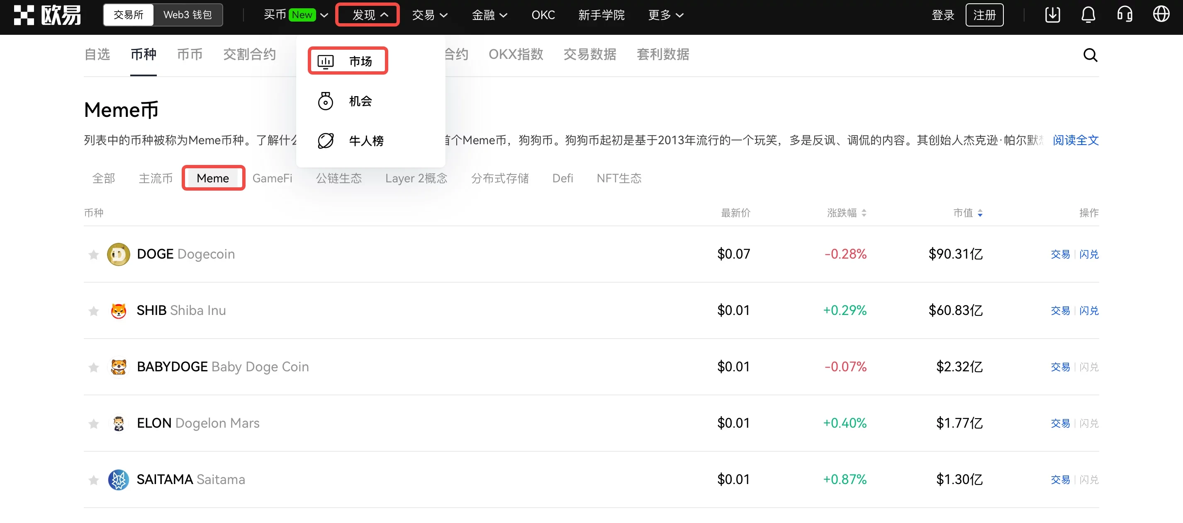The image size is (1183, 523).
Task: Click 闪兑 in the DOGE row
Action: (1089, 254)
